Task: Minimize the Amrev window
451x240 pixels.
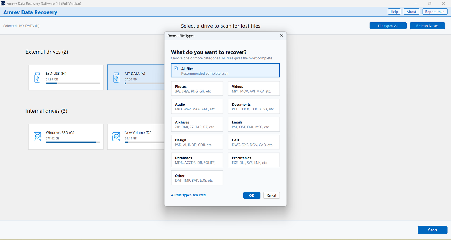Action: point(416,3)
